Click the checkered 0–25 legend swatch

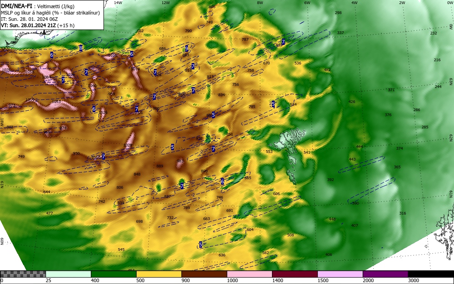[x=23, y=274]
